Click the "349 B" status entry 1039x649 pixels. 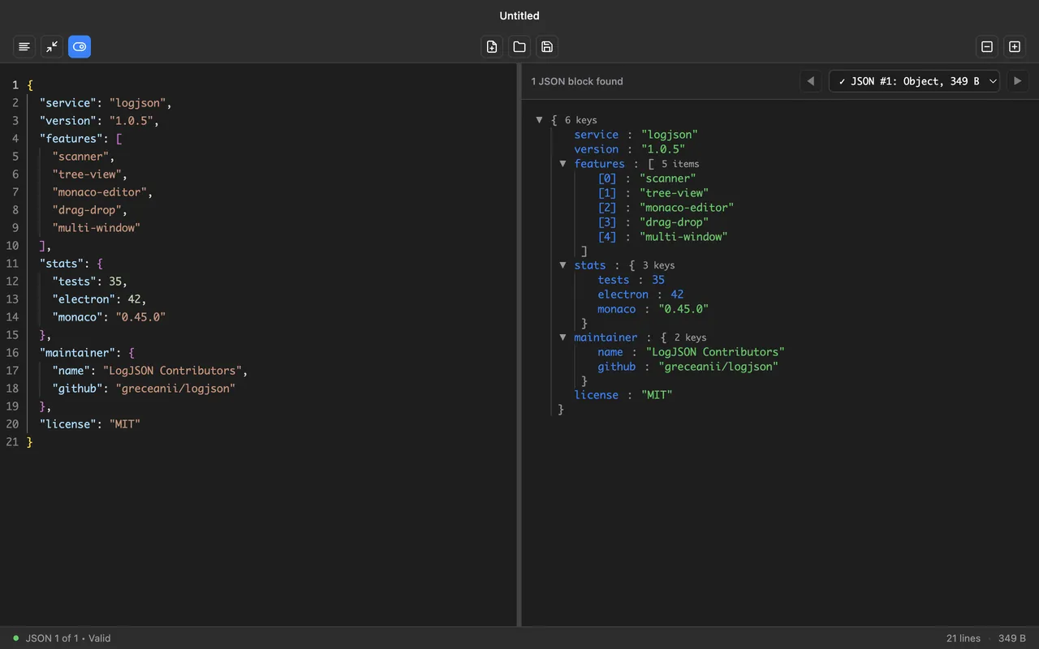coord(1012,638)
